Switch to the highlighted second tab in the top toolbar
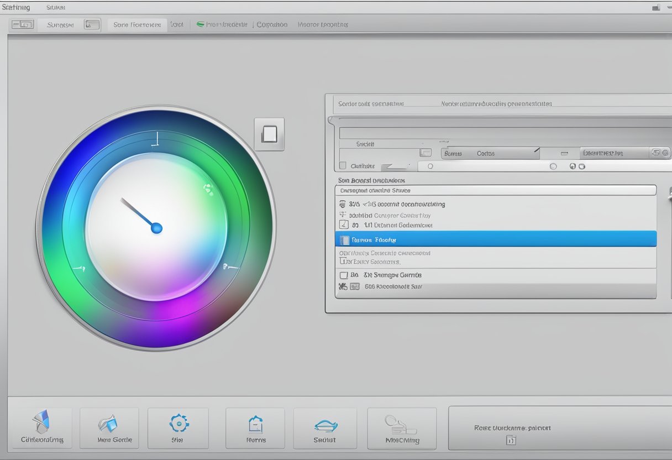 (x=137, y=25)
